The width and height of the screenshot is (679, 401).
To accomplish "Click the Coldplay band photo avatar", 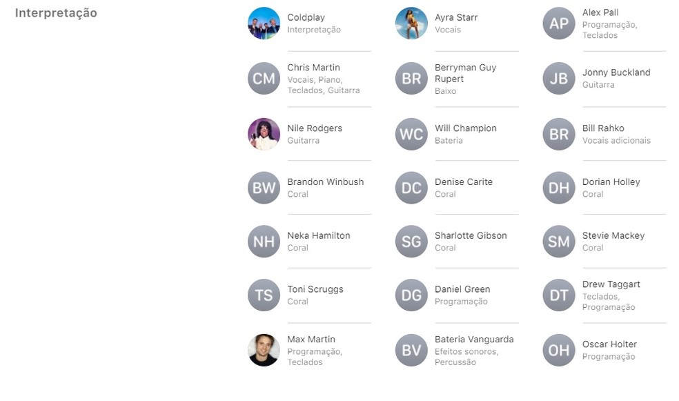I will point(264,23).
